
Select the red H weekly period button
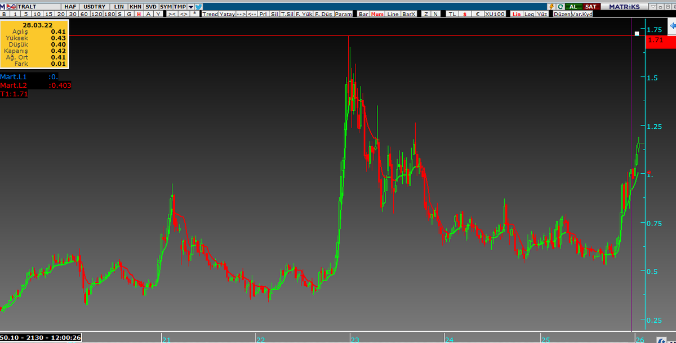139,13
